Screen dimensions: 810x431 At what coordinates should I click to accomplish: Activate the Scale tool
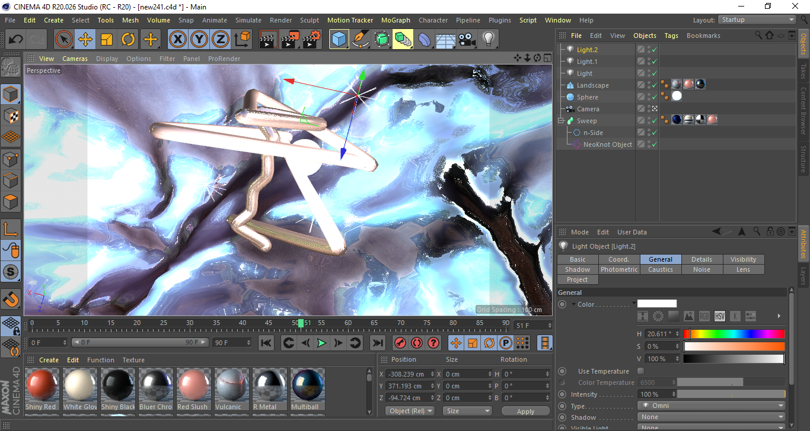click(x=107, y=40)
